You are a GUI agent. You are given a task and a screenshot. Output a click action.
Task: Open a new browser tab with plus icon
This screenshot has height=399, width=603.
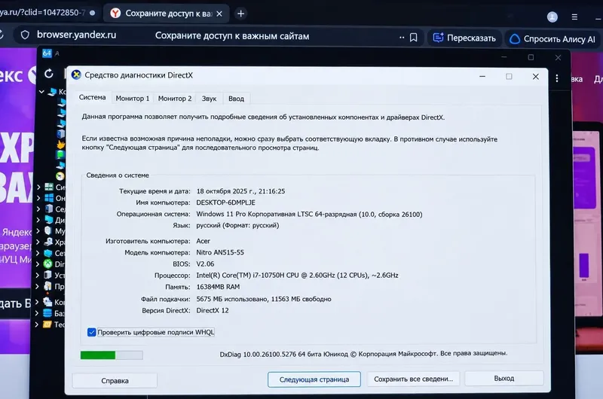point(240,14)
